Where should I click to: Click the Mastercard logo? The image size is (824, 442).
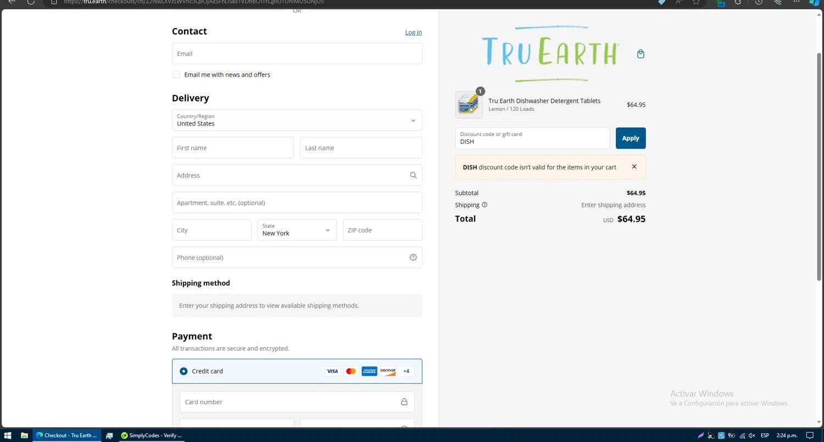(351, 371)
